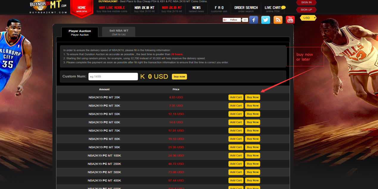
Task: Add NBA2K19 PC MT 30K to cart
Action: 236,106
